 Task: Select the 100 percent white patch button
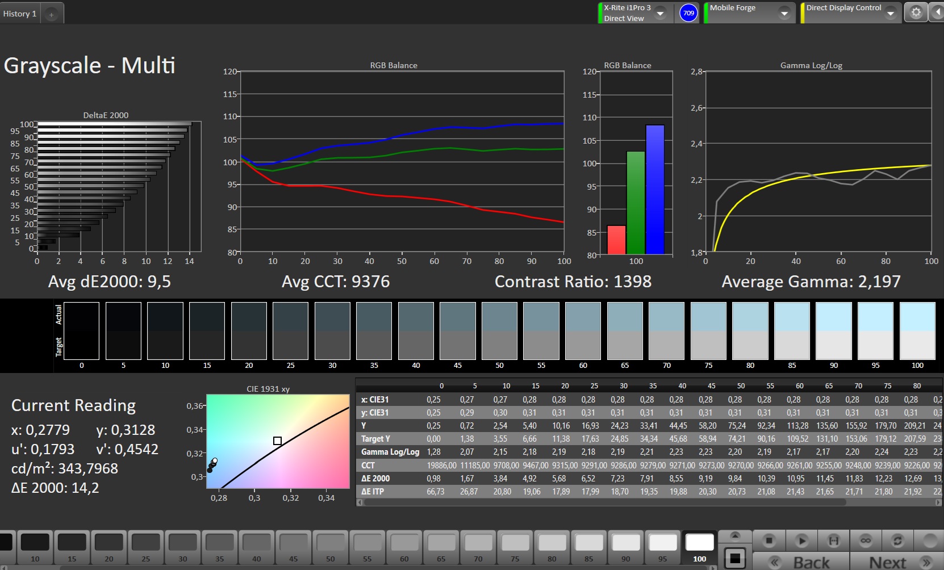[700, 548]
